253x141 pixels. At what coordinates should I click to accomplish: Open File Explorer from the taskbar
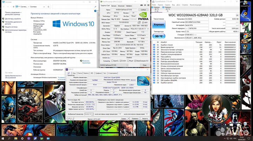click(16, 139)
